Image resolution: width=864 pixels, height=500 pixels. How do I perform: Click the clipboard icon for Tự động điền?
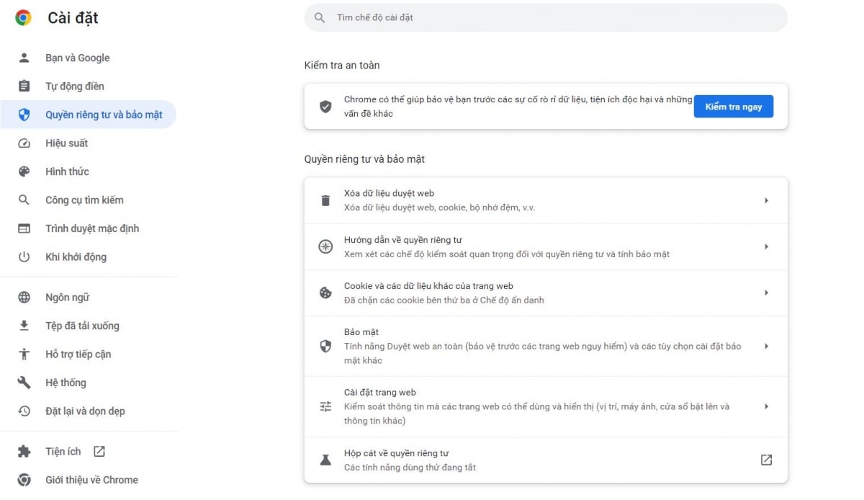[24, 86]
